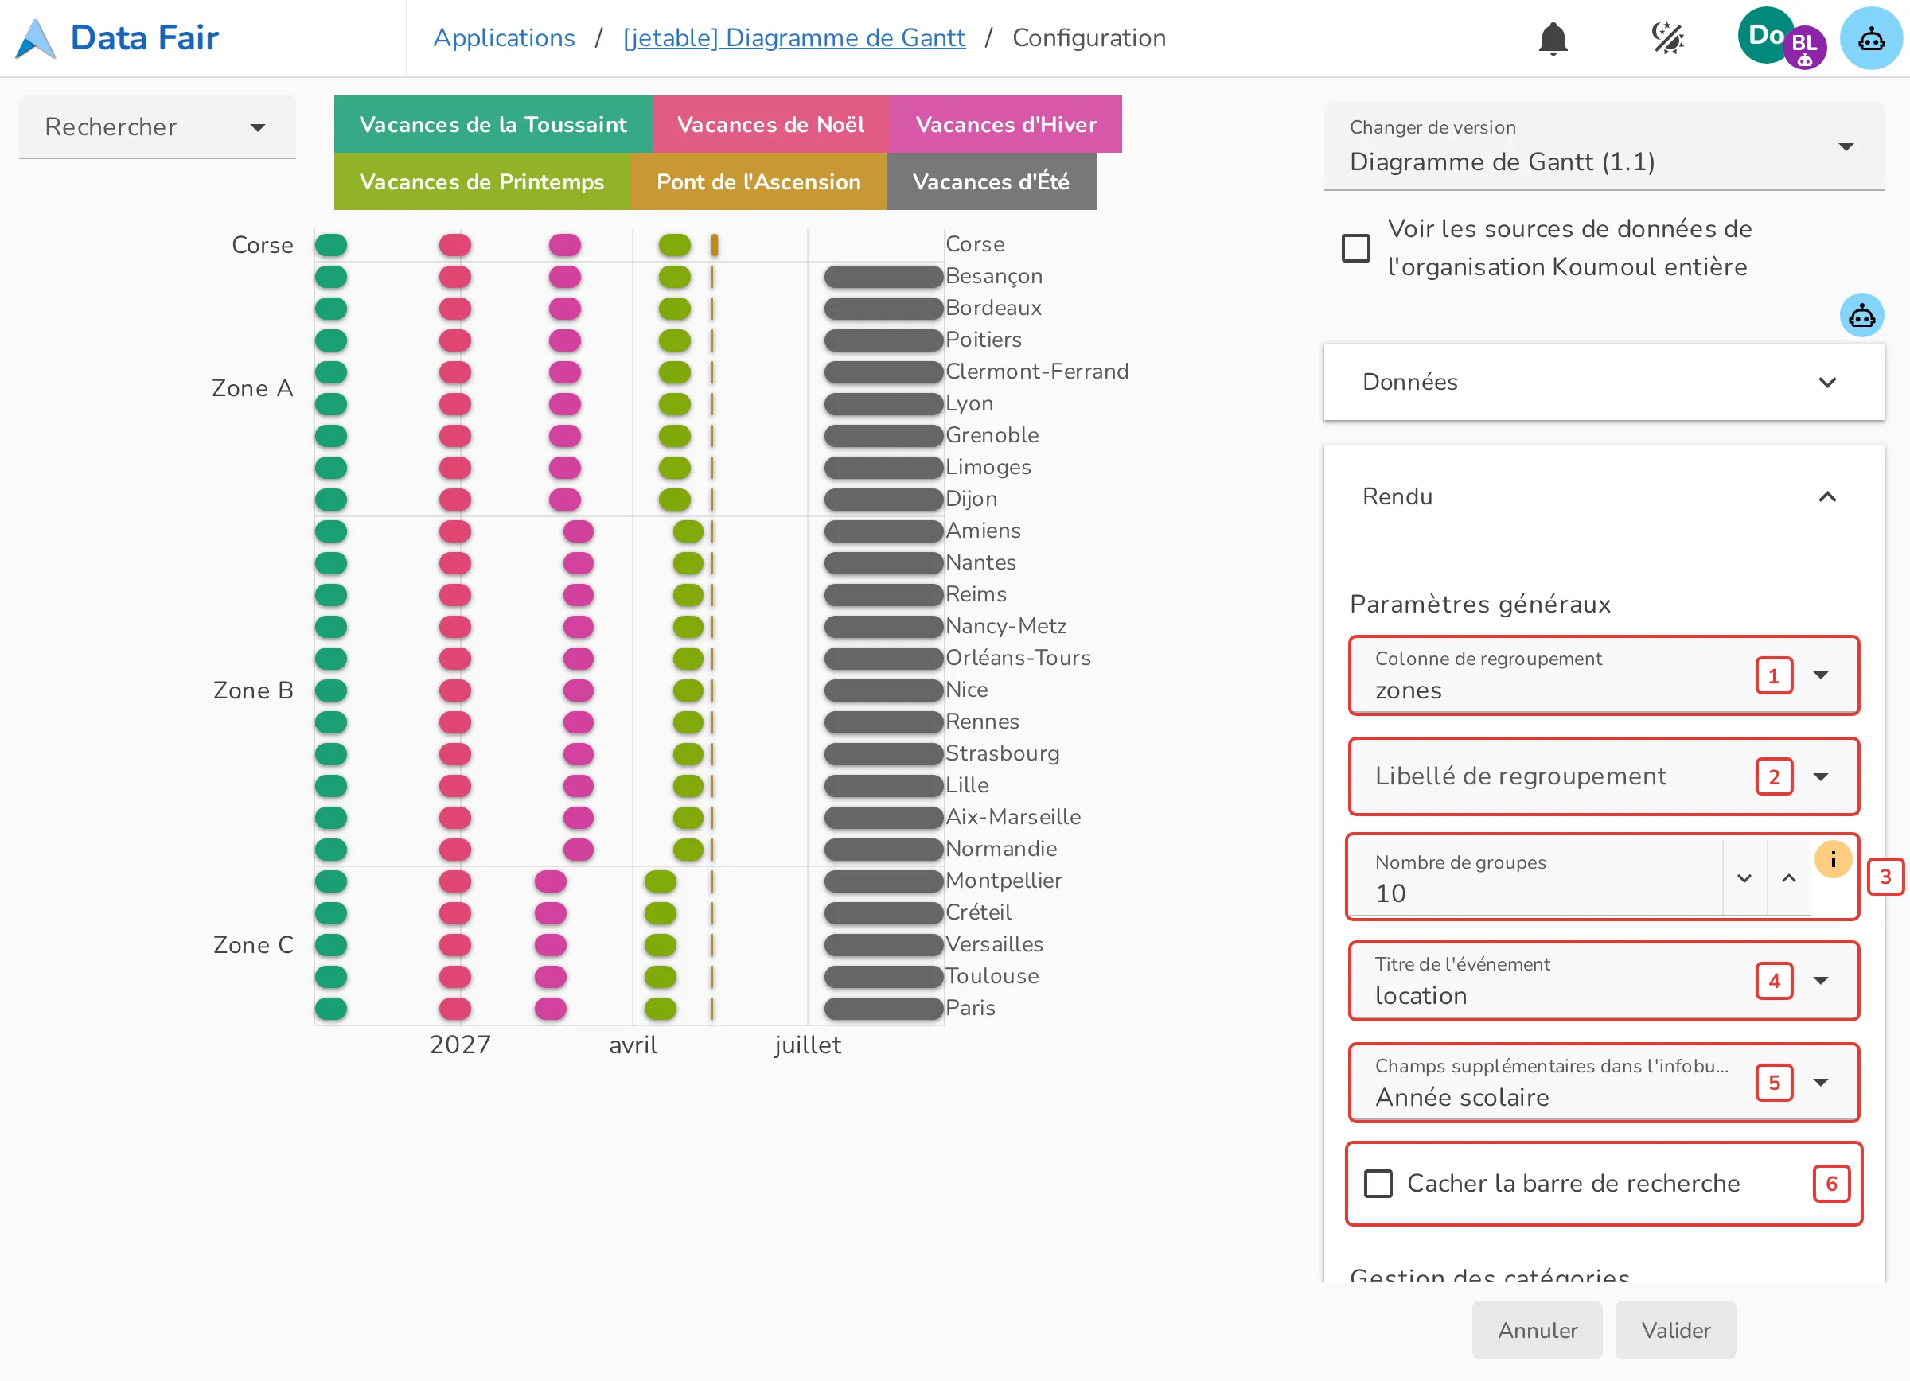
Task: Click Corse Toussaint green marker
Action: coord(331,245)
